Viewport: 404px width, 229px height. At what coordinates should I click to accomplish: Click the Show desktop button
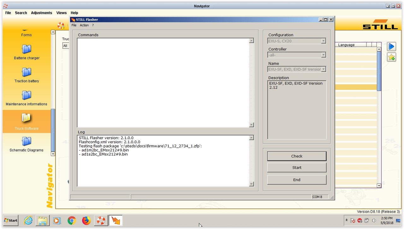click(398, 220)
